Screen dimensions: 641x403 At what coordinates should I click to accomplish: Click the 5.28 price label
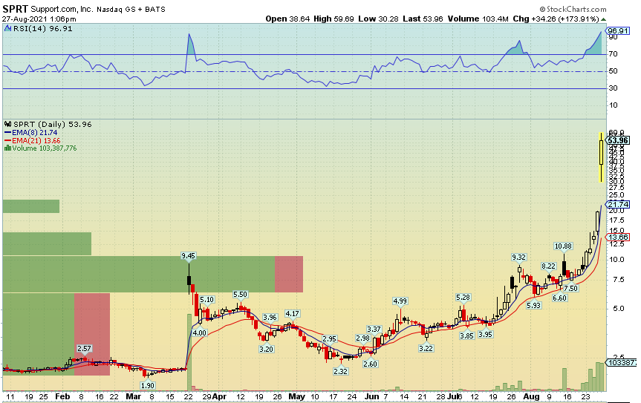pyautogui.click(x=463, y=298)
